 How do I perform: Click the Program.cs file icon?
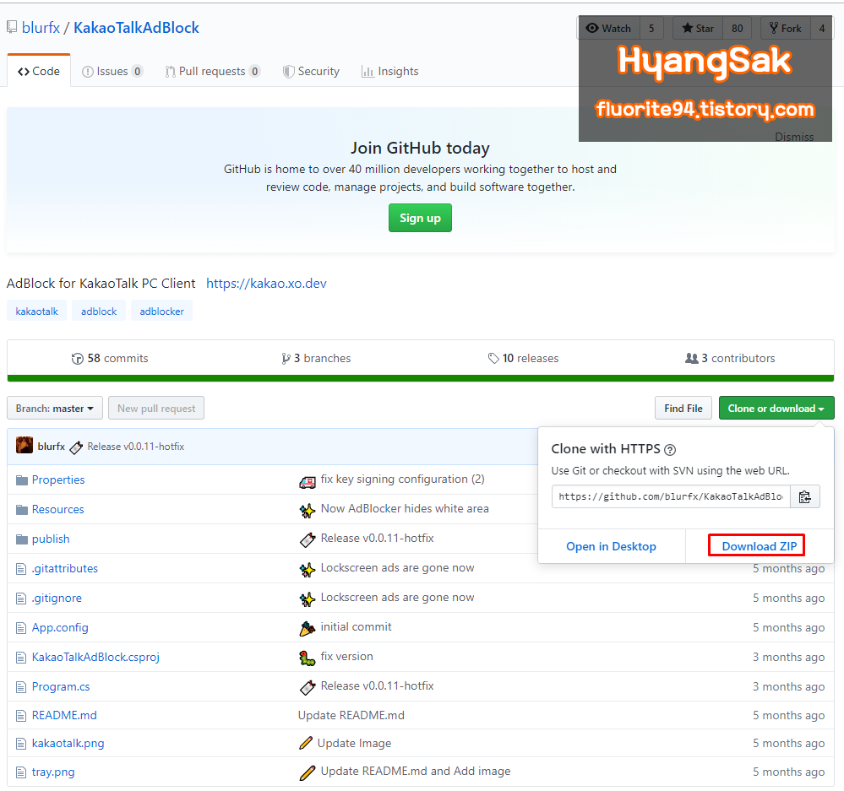pyautogui.click(x=21, y=687)
